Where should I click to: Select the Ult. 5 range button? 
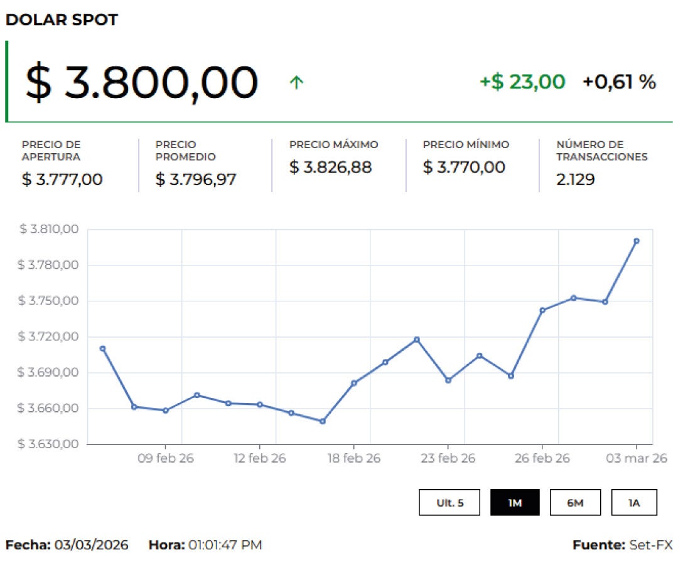(x=449, y=502)
